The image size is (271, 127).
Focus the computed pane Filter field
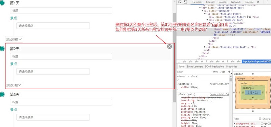(x=245, y=119)
